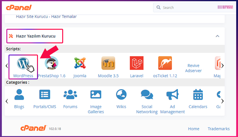Show previous scripts with left arrow
Screen dimensions: 238x137
click(7, 66)
